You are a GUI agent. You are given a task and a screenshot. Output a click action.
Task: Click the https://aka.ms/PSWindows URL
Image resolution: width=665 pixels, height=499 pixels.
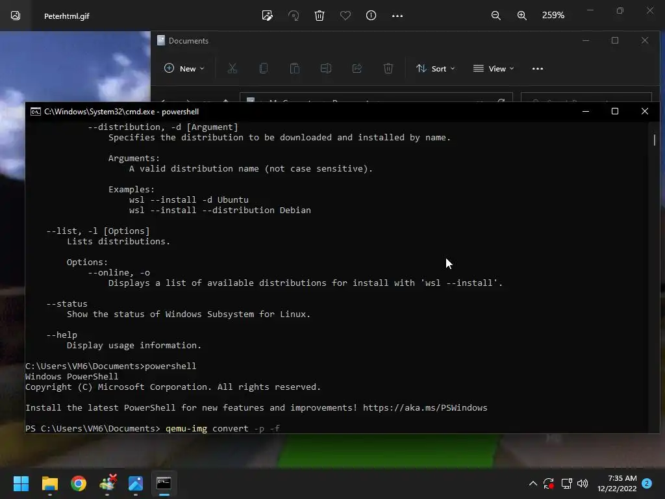pos(425,408)
